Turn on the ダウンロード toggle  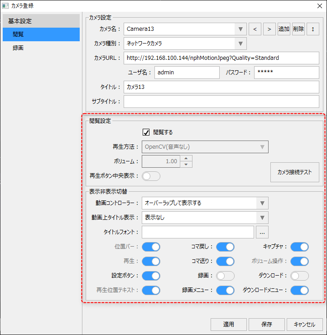tap(299, 276)
